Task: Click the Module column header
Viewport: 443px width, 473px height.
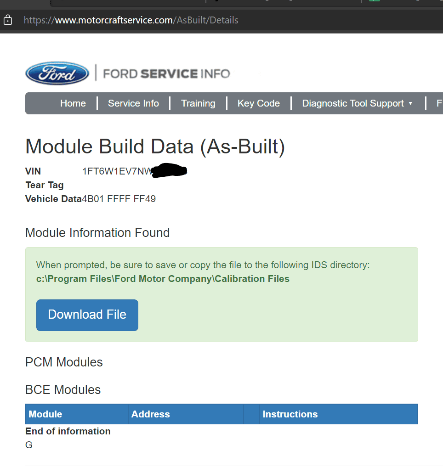Action: tap(45, 414)
